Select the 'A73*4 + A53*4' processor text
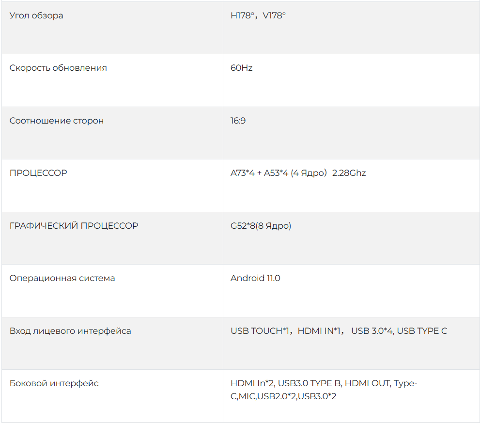This screenshot has width=480, height=423. (x=259, y=173)
